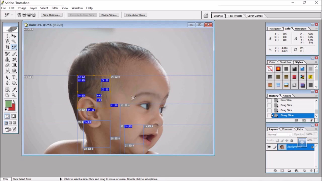Open Layers panel flyout menu
322x181 pixels.
pyautogui.click(x=316, y=129)
